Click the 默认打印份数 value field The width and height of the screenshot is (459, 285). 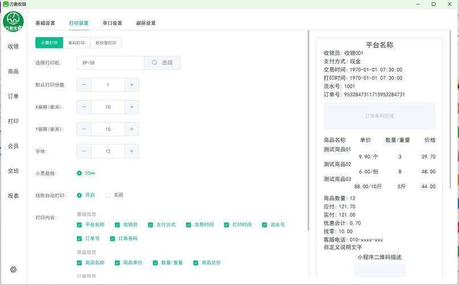point(108,85)
